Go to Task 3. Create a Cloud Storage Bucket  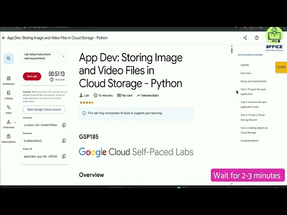[252, 117]
